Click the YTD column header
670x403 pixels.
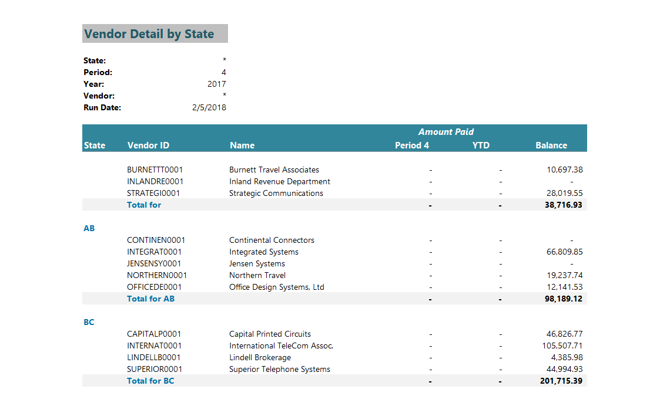tap(481, 145)
